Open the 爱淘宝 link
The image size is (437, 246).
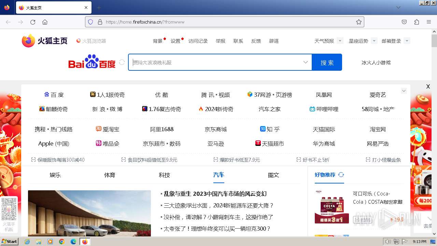(x=108, y=129)
